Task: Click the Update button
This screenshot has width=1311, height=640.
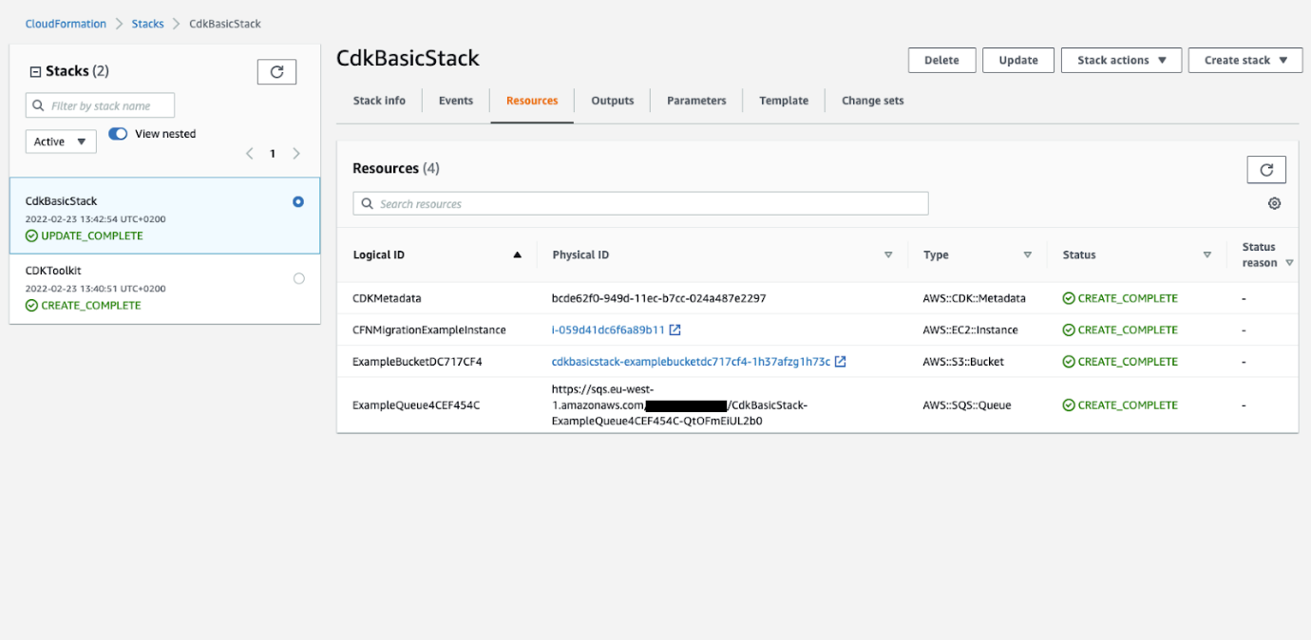Action: (1018, 60)
